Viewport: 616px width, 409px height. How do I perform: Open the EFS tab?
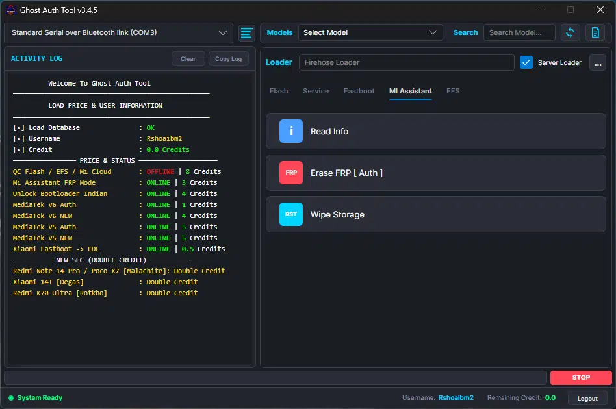(452, 91)
